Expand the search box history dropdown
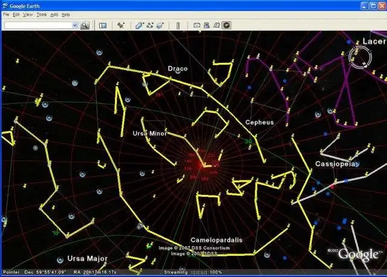Viewport: 387px width, 277px height. [x=75, y=25]
